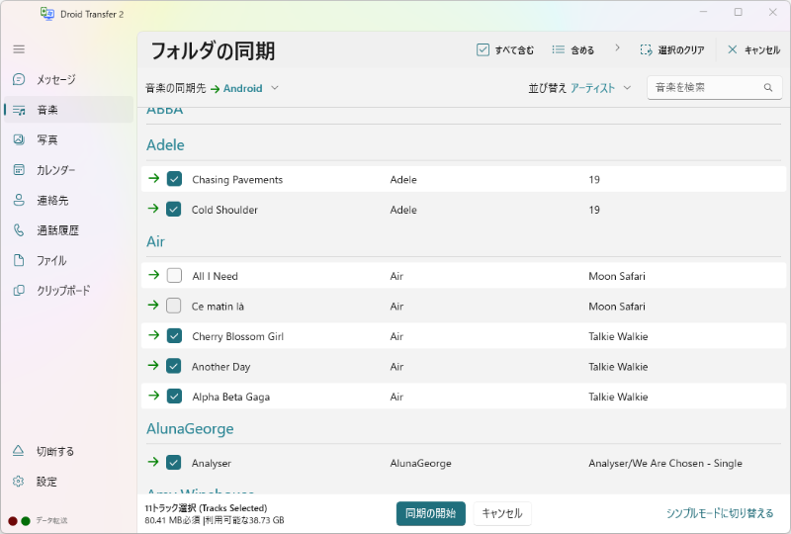791x534 pixels.
Task: Click the green arrow beside Another Day
Action: click(x=153, y=366)
